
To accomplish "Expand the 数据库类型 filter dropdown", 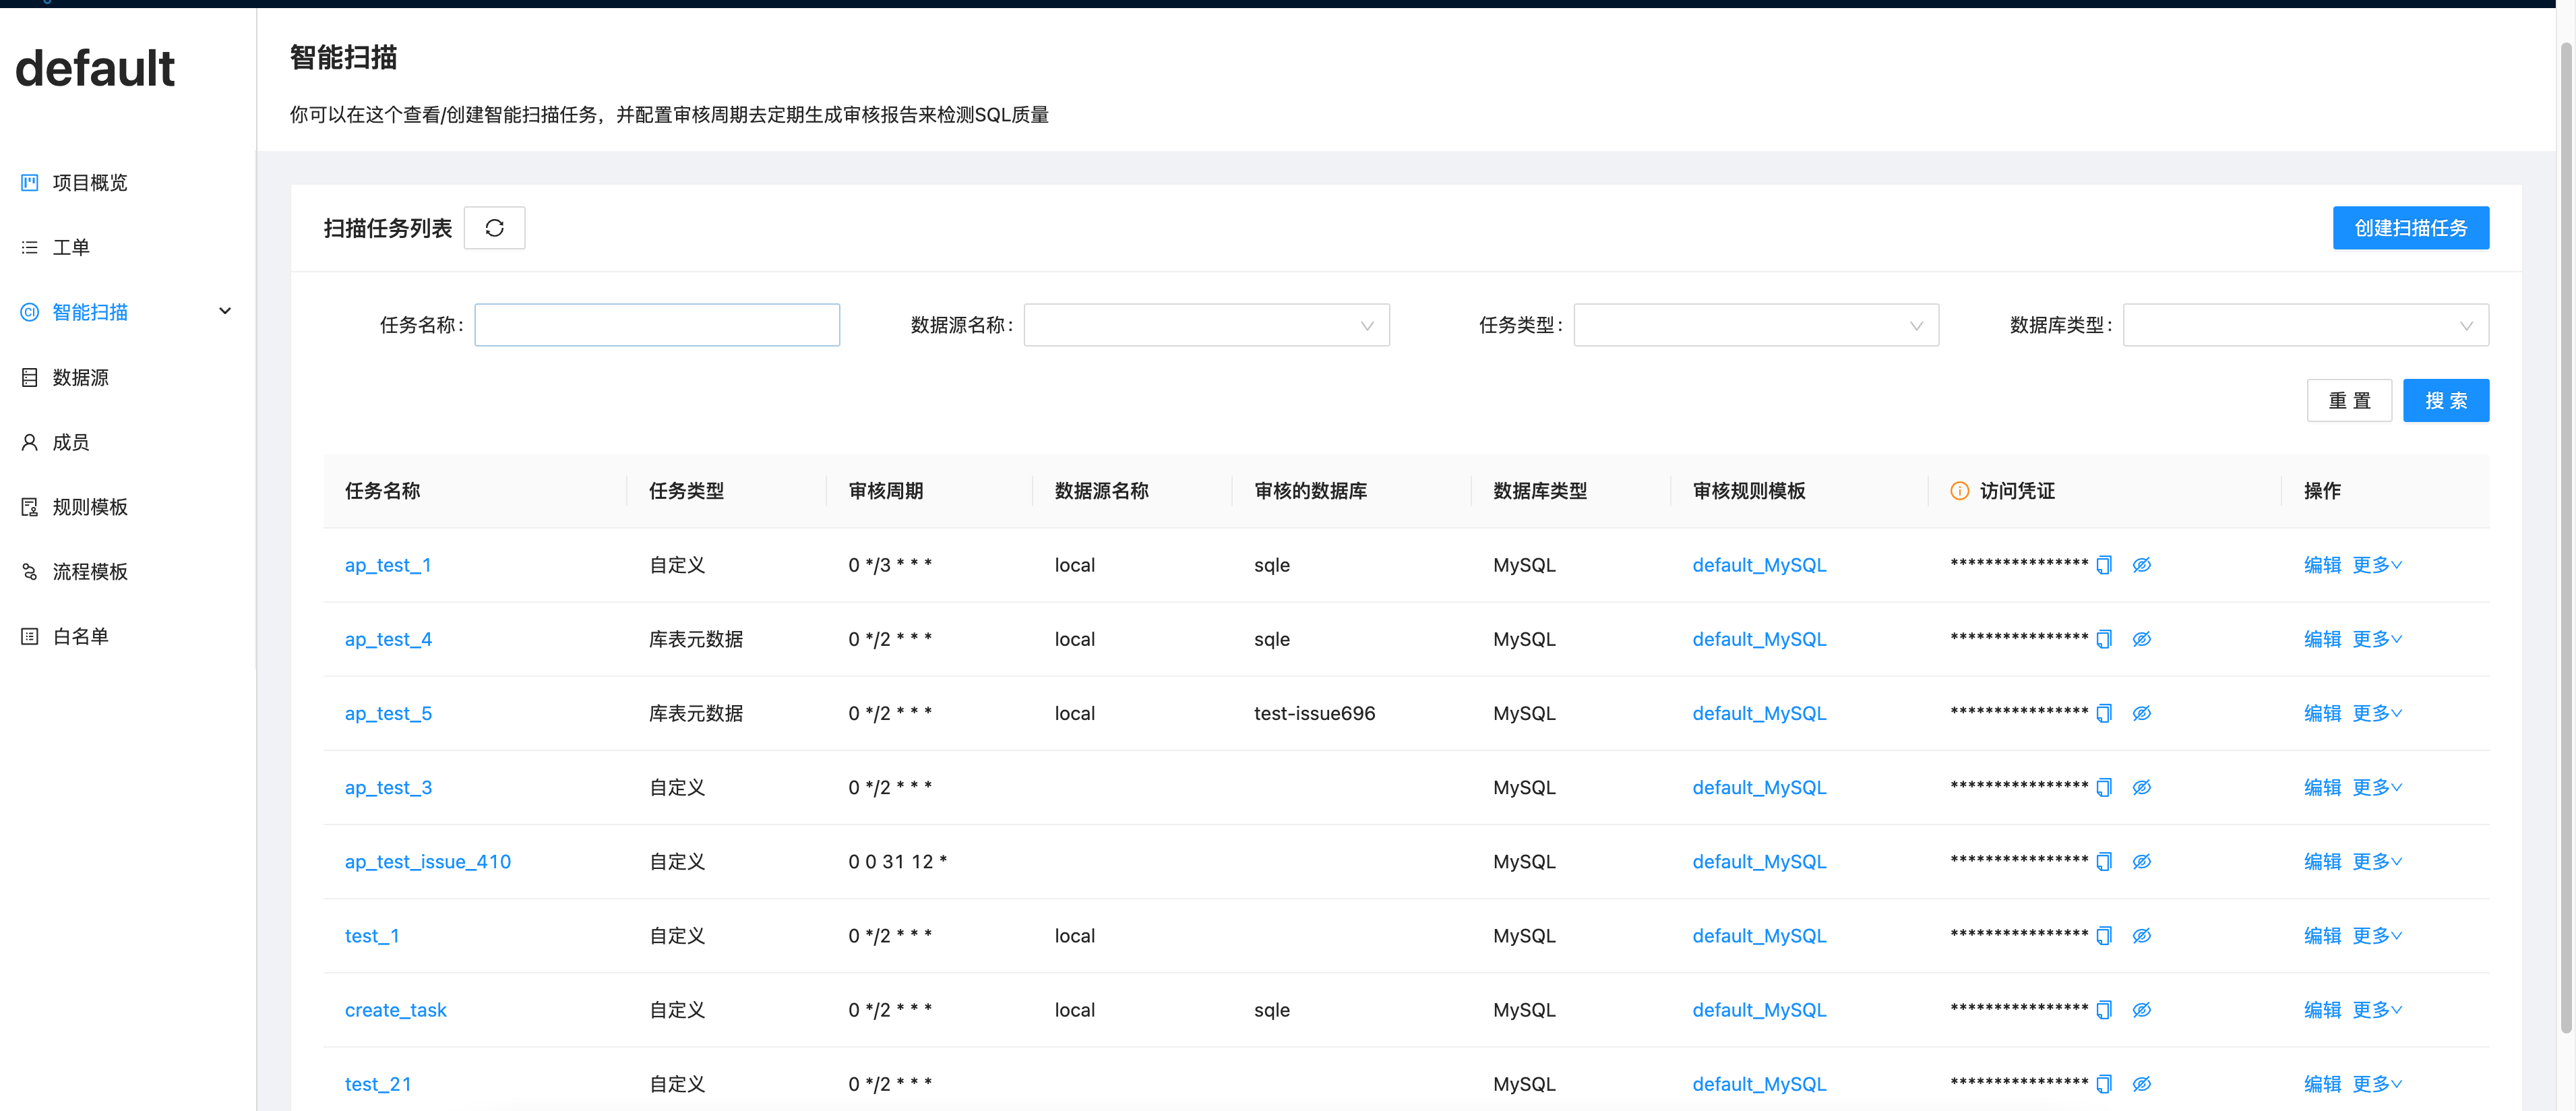I will 2306,324.
